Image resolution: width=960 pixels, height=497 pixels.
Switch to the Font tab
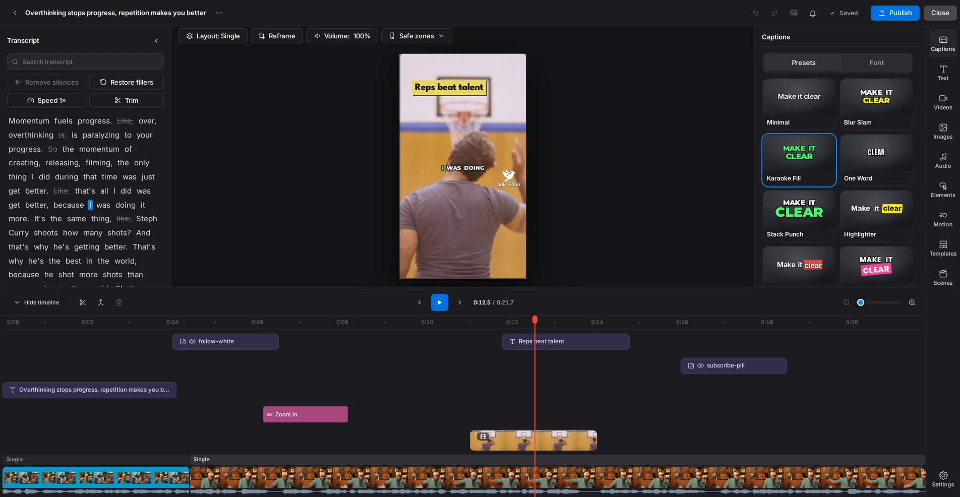click(x=876, y=63)
